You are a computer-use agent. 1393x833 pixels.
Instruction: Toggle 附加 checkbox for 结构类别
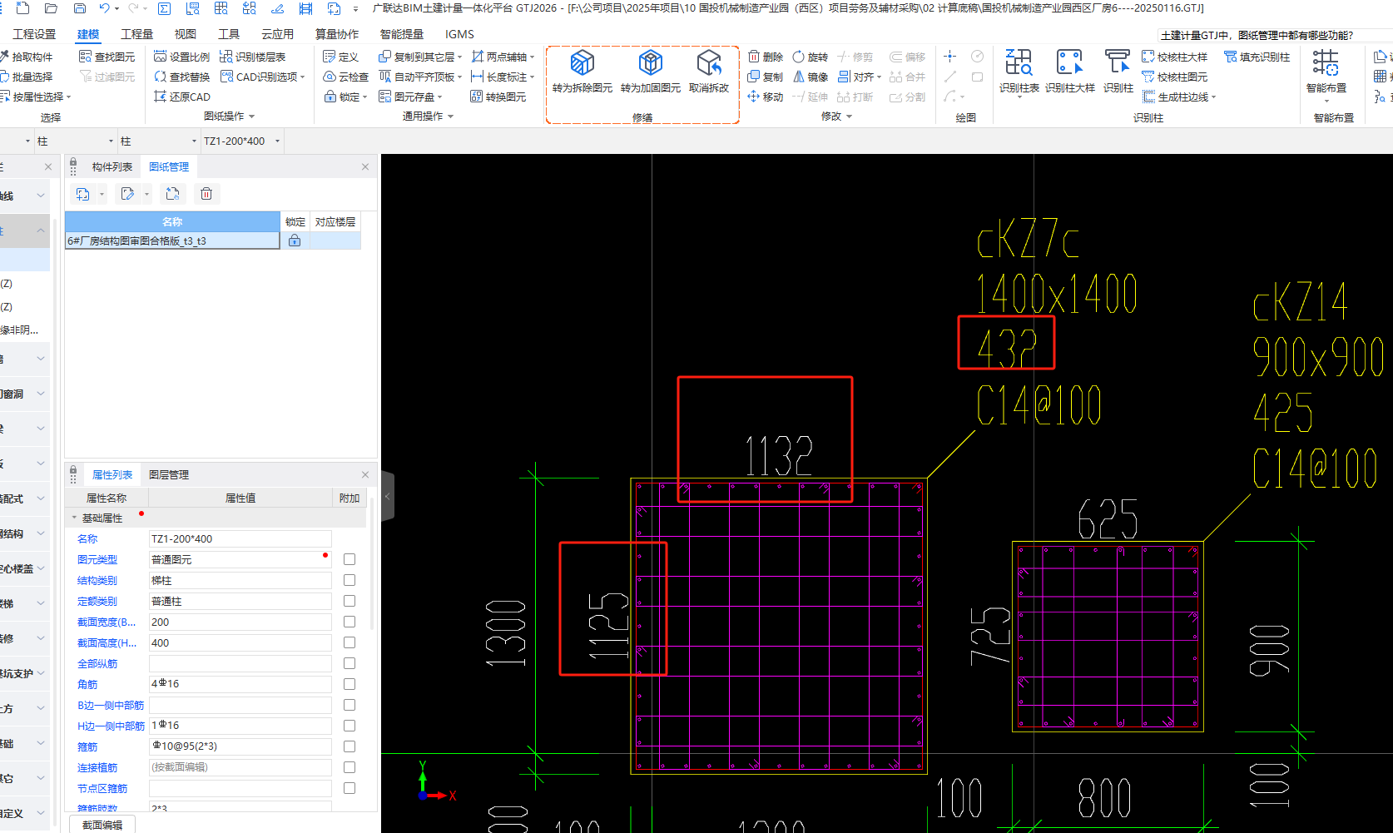point(349,580)
